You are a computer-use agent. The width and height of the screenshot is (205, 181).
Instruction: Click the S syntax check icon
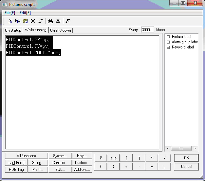(40, 21)
